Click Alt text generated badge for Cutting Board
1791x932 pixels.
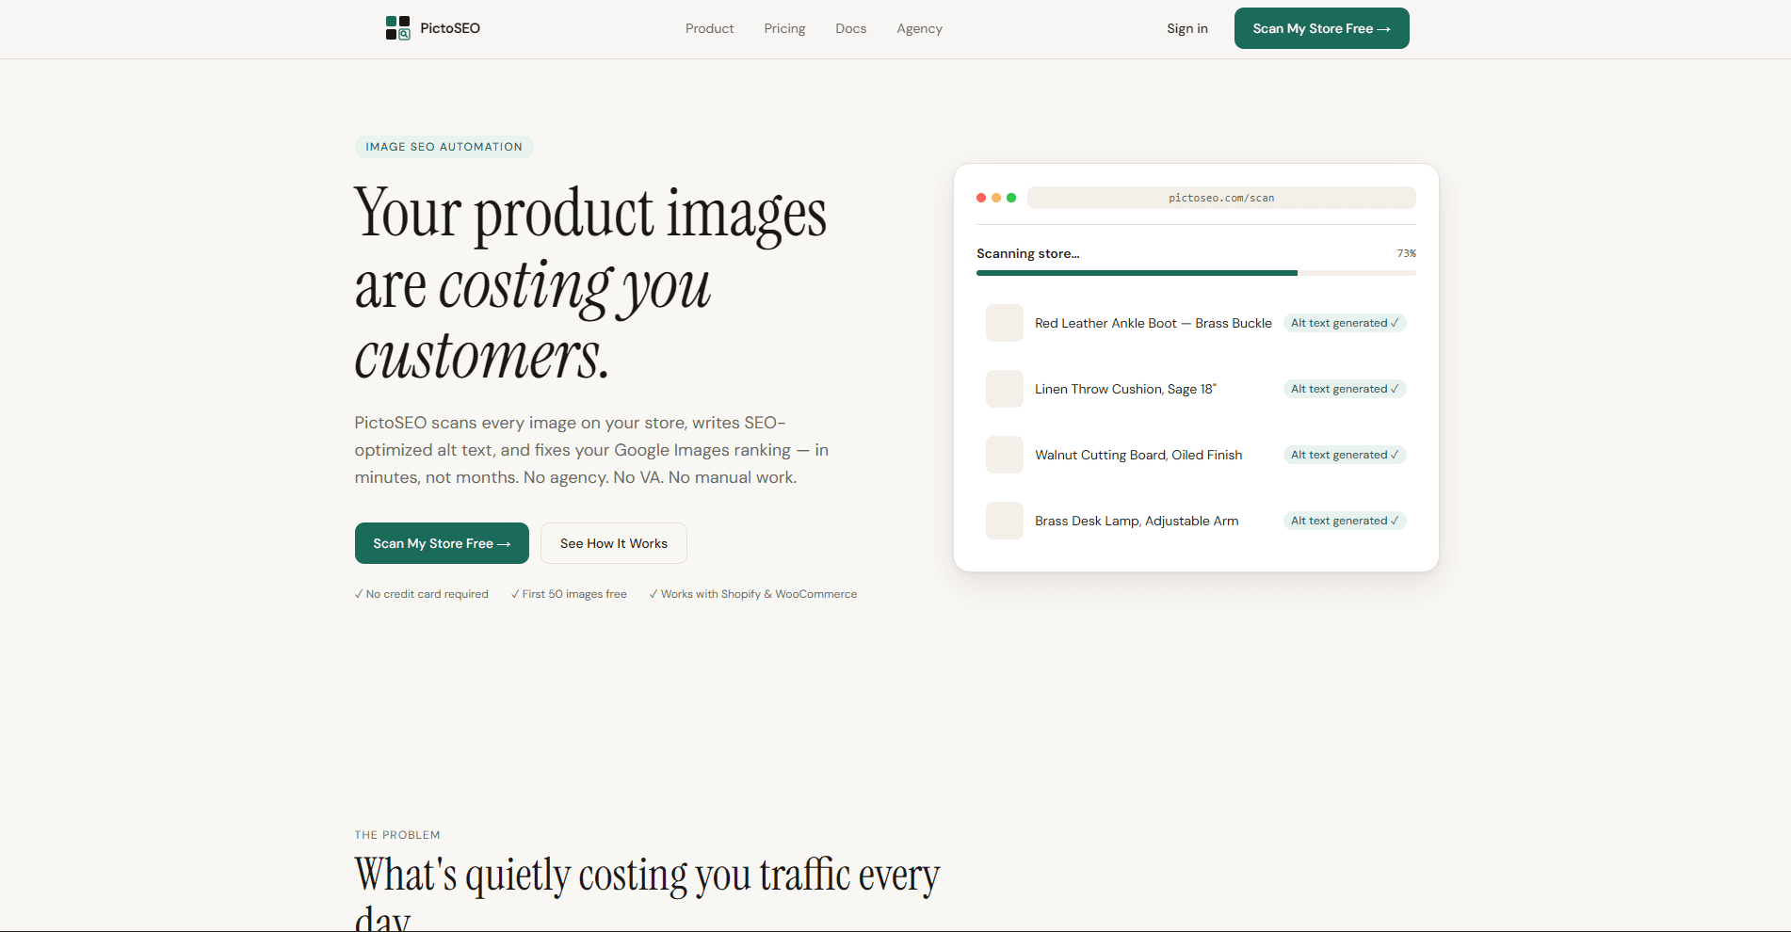point(1345,455)
